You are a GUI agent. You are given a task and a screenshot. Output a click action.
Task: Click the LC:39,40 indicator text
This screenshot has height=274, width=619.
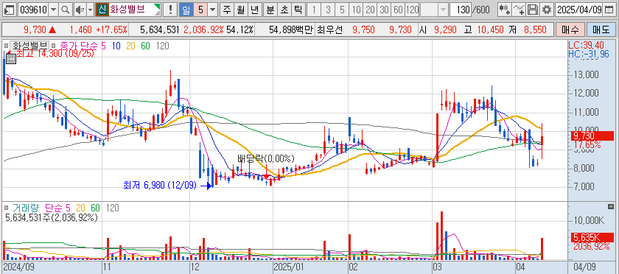pos(587,46)
